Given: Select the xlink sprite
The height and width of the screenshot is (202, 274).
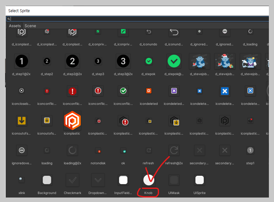Looking at the screenshot, I should tap(21, 180).
